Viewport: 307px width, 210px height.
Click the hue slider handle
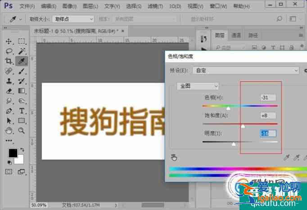tap(228, 108)
